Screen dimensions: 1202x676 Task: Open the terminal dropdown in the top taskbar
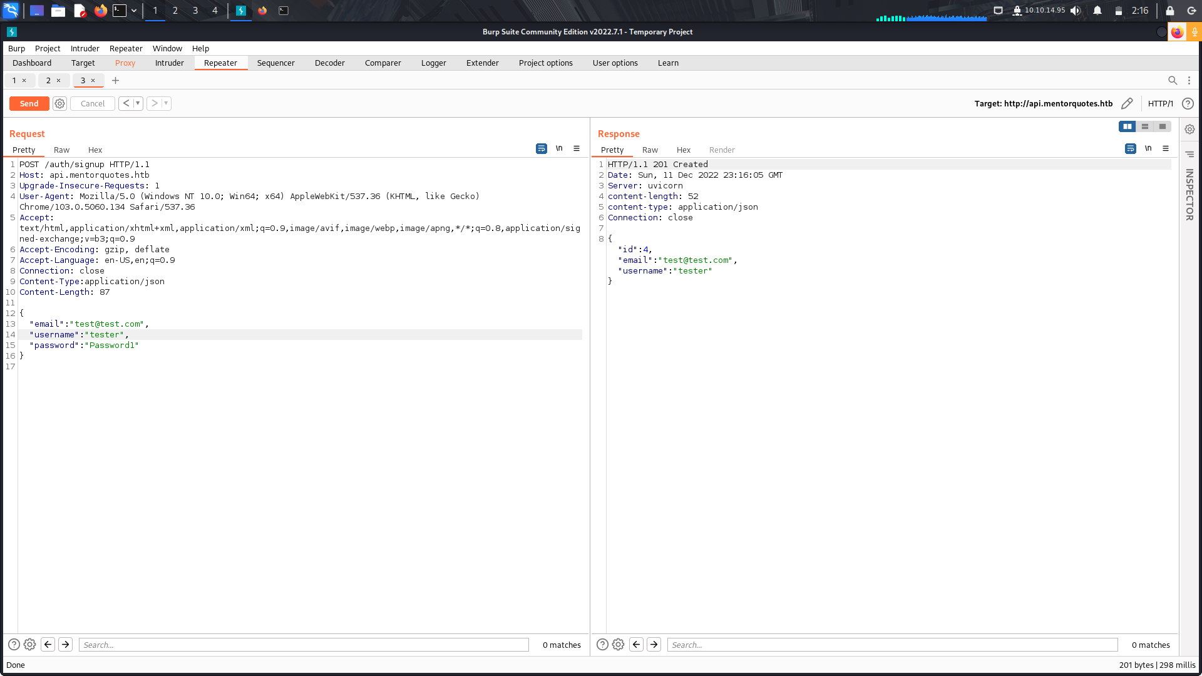[x=133, y=10]
